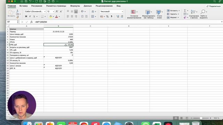The height and width of the screenshot is (125, 223).
Task: Increase cell indent
Action: 86,17
